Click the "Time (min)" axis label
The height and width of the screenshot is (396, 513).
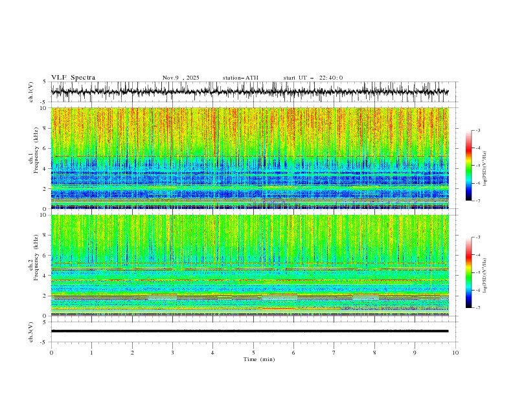[259, 359]
